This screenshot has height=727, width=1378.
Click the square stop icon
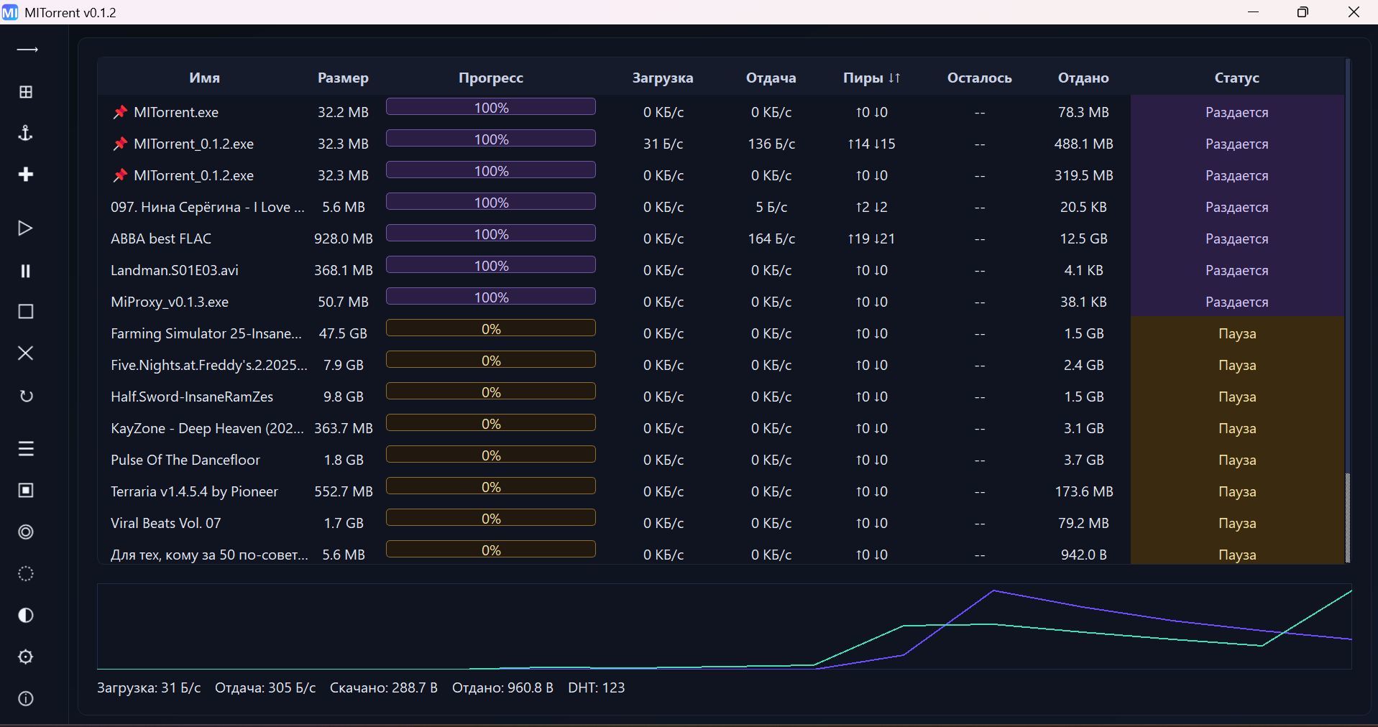[26, 312]
